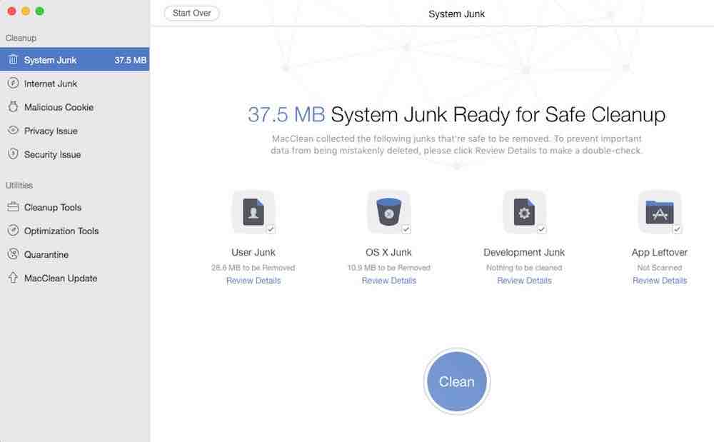Click the App Leftover folder icon

(659, 211)
